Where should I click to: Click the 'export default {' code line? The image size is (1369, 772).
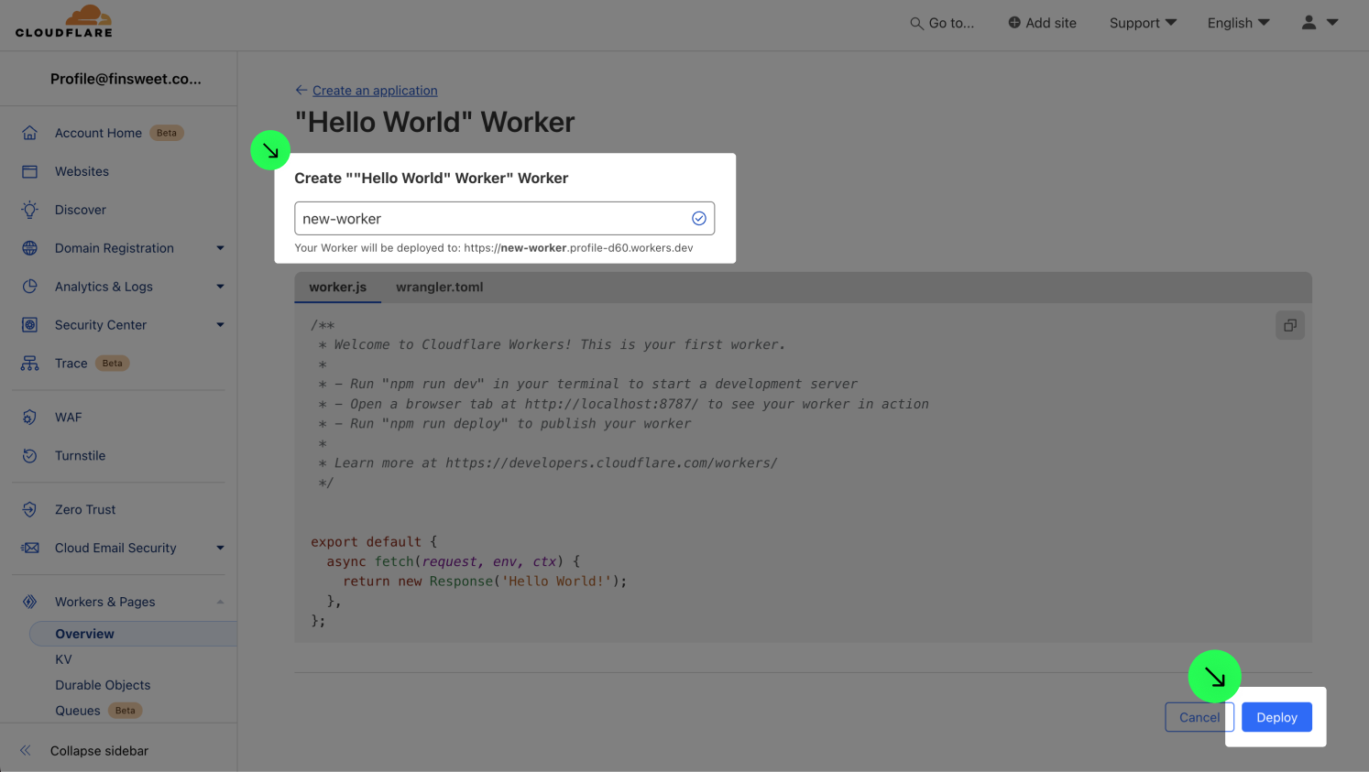click(374, 542)
